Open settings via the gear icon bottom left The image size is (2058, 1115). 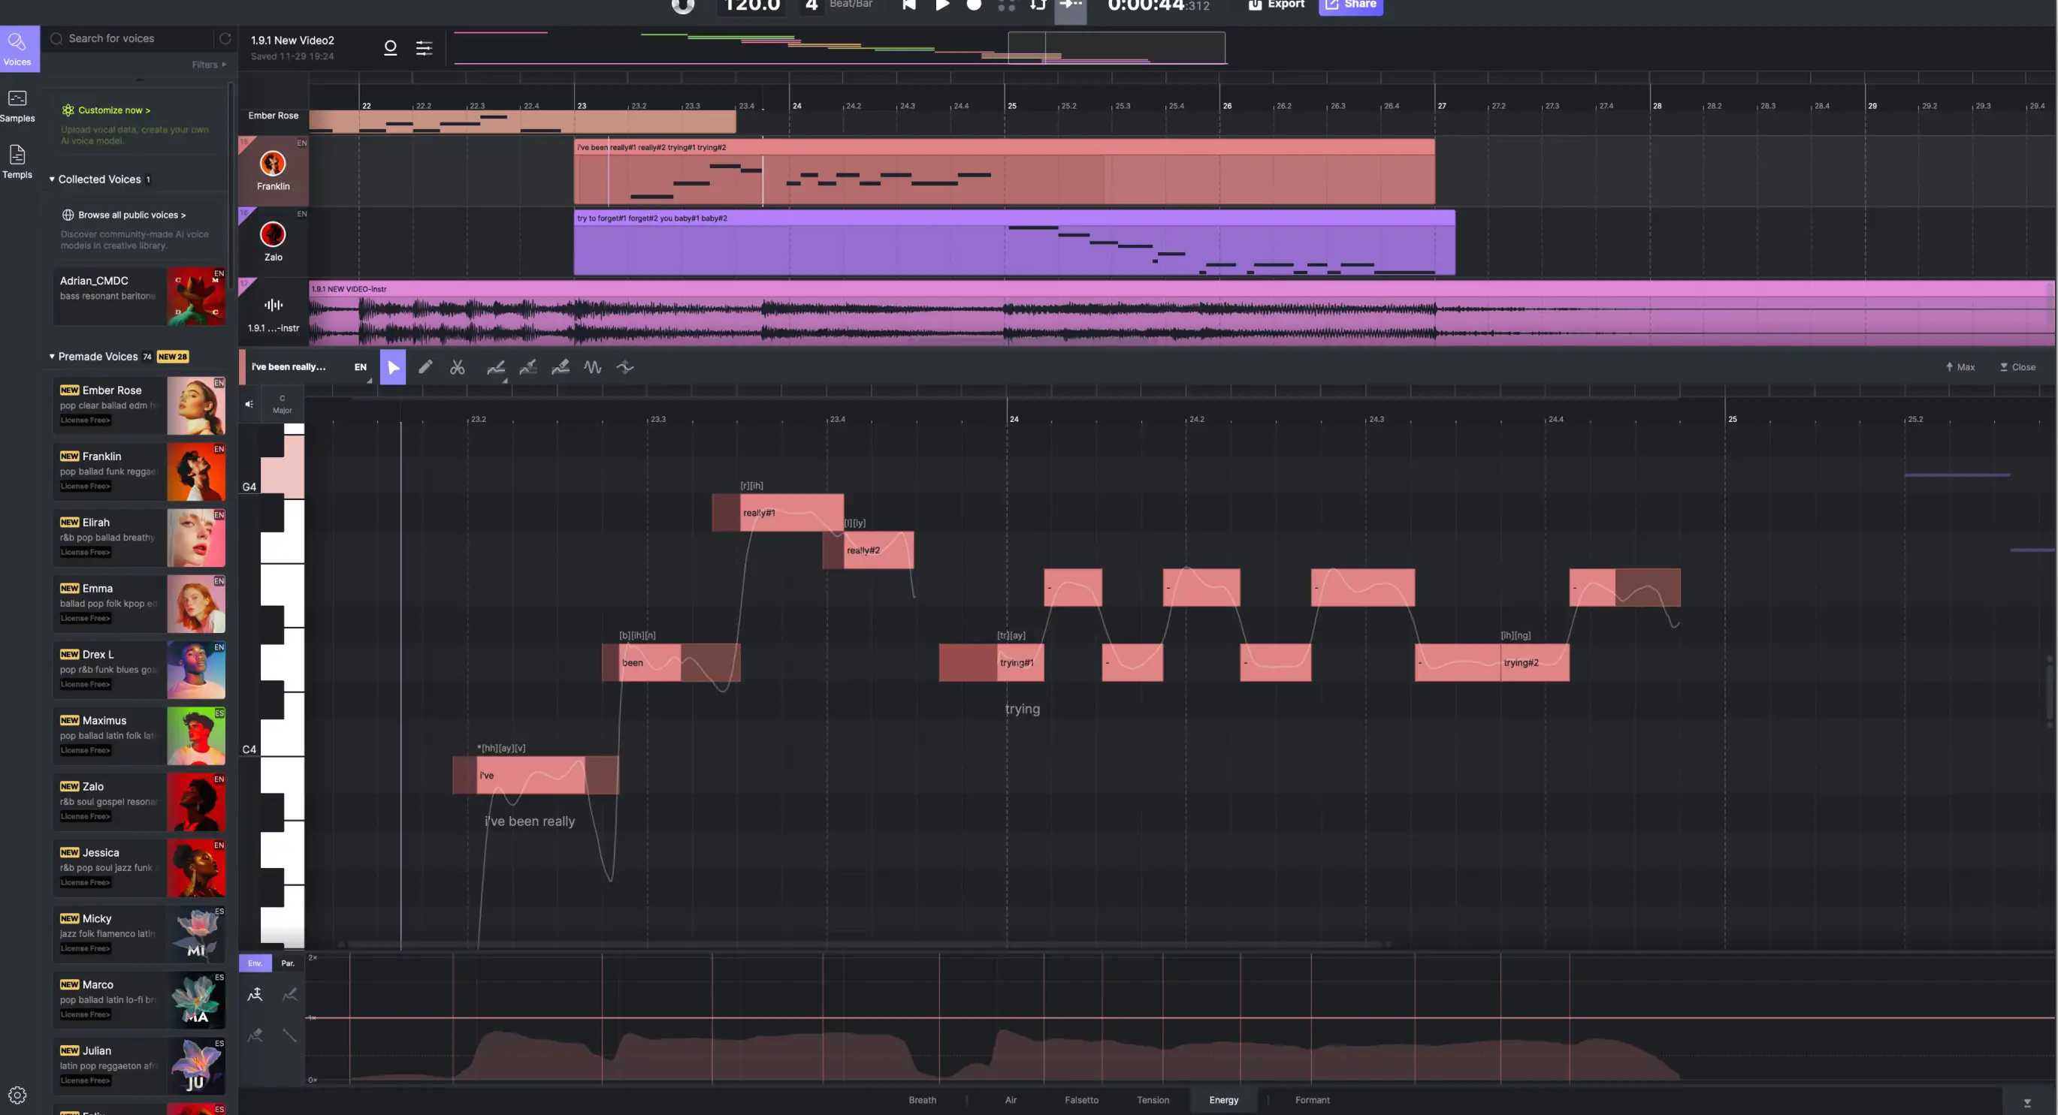(17, 1094)
